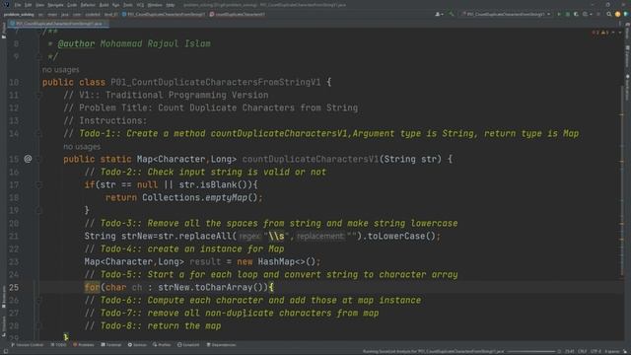Open the Build menu
The image size is (631, 355).
(104, 5)
